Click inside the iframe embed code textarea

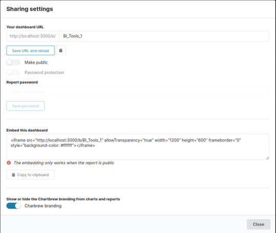(138, 147)
